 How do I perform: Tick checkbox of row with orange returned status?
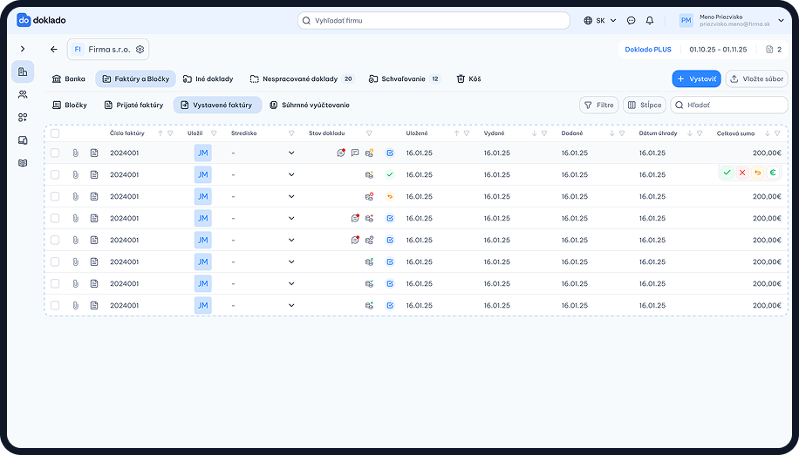tap(55, 196)
